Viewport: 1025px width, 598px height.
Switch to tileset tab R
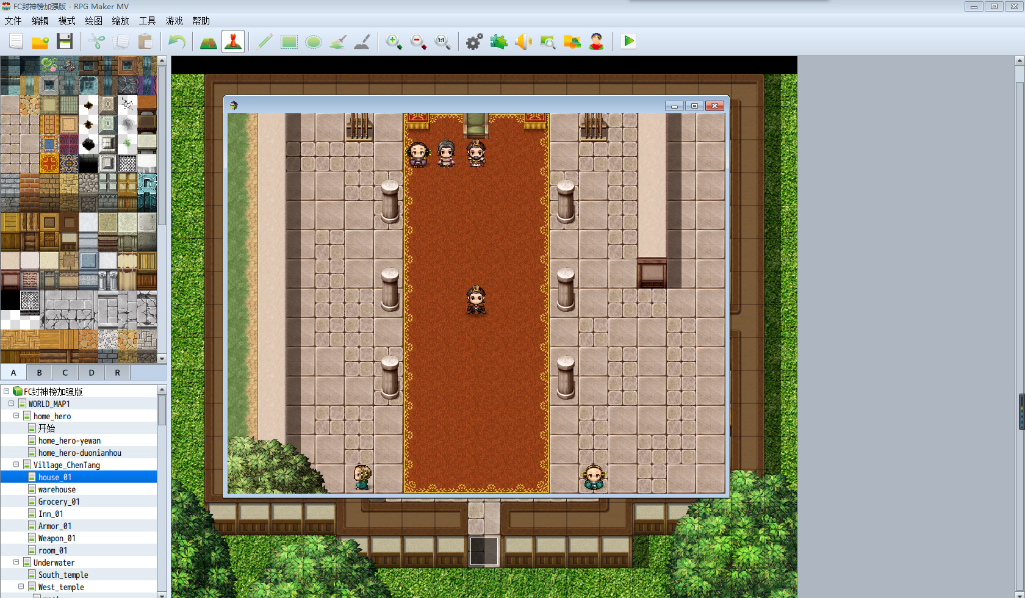[x=117, y=372]
